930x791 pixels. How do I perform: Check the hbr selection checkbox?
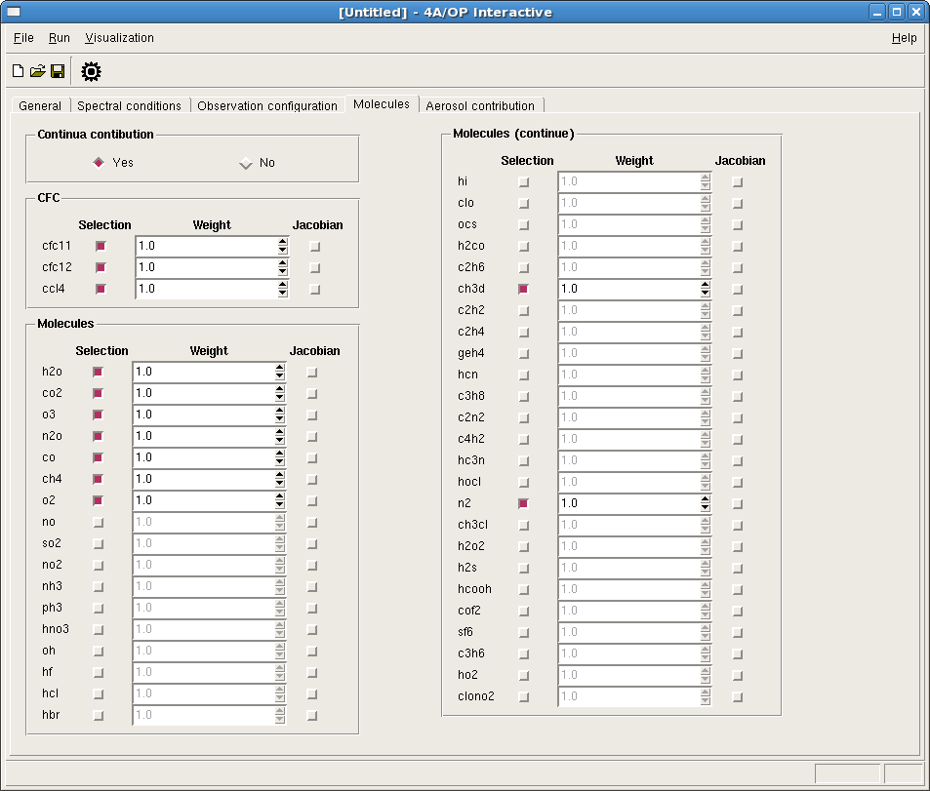99,716
